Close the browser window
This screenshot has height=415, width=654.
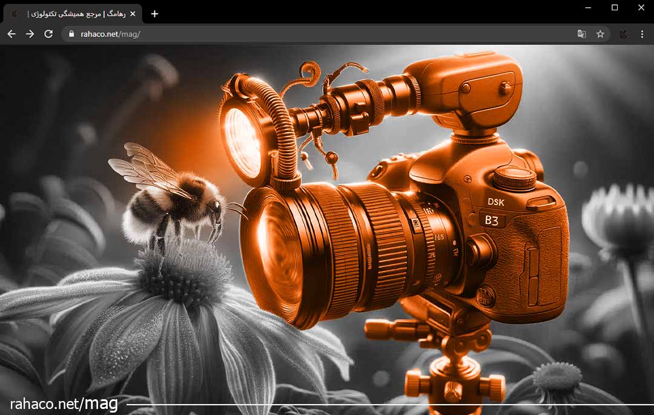(641, 7)
